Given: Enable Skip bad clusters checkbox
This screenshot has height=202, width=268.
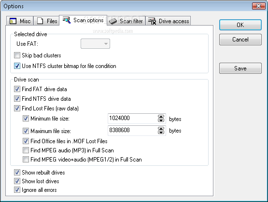Looking at the screenshot, I should click(x=17, y=55).
